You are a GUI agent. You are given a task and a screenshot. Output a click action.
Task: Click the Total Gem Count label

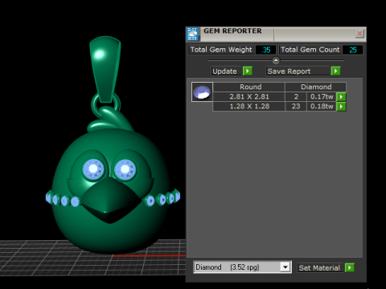[x=310, y=50]
